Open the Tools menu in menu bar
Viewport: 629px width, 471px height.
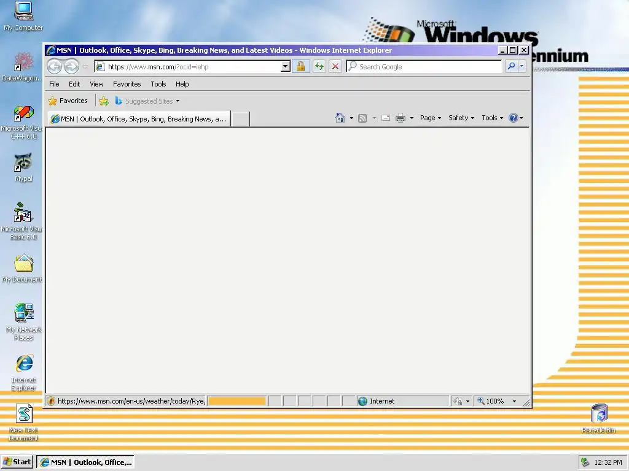tap(158, 84)
